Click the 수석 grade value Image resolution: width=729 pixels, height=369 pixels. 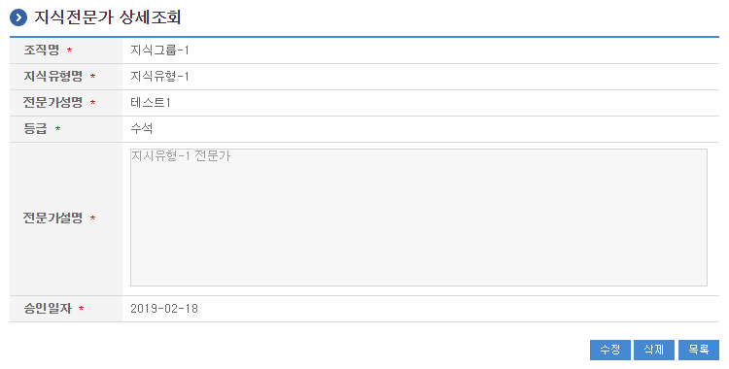[141, 128]
